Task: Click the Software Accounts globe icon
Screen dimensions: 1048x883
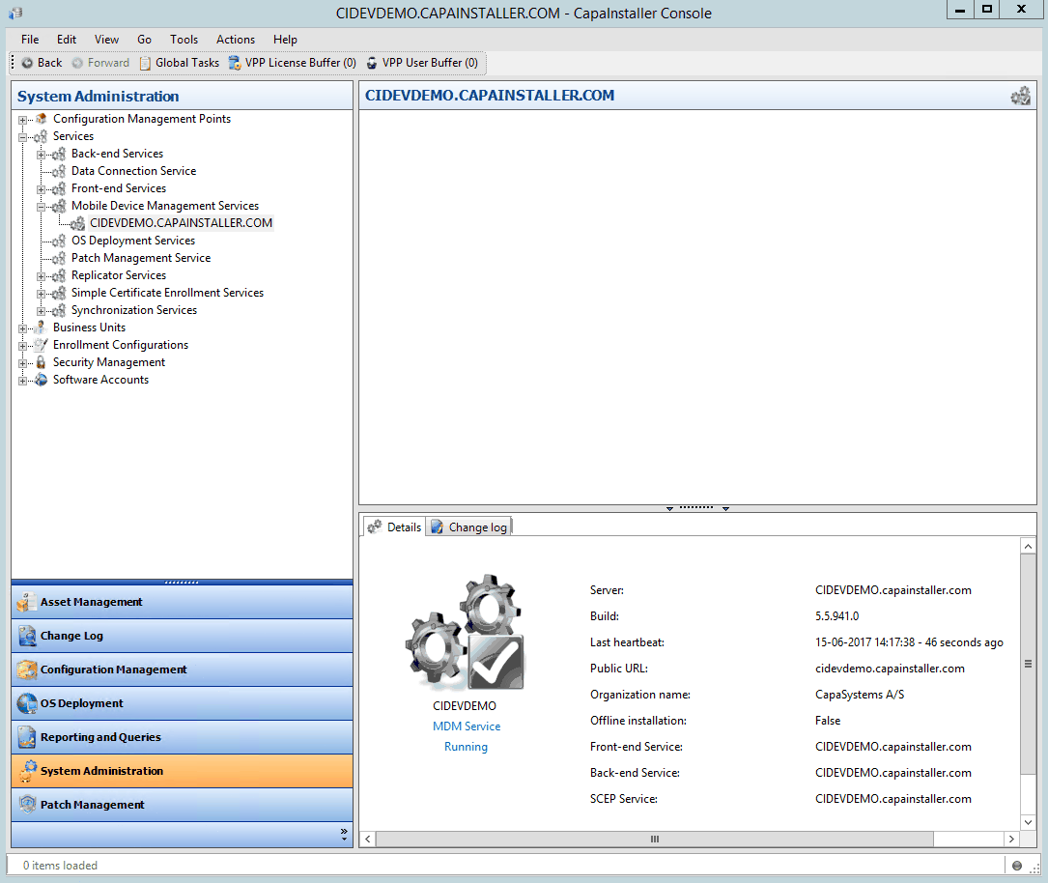Action: 42,380
